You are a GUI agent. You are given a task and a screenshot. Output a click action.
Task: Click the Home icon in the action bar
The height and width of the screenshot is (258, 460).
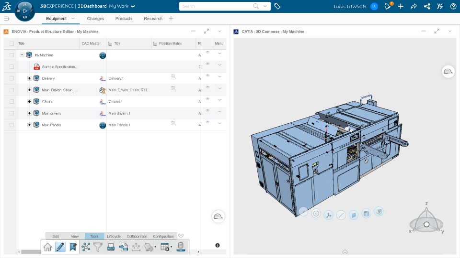click(x=47, y=247)
